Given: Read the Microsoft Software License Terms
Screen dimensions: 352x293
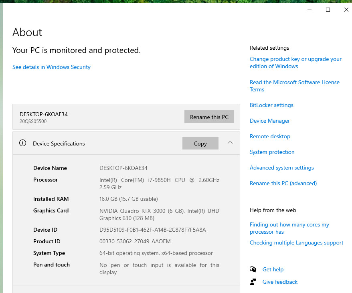Looking at the screenshot, I should 295,86.
